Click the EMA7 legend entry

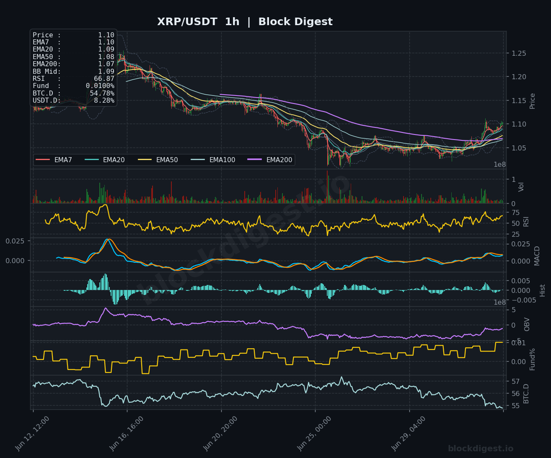(x=54, y=160)
